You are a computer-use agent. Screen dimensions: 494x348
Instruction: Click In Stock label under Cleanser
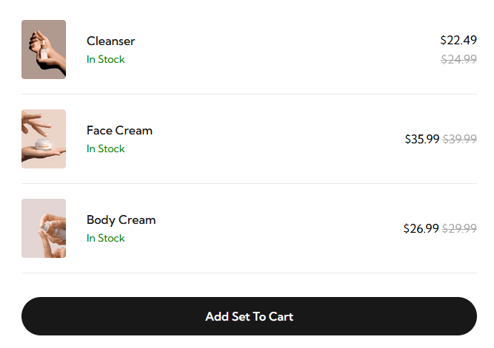tap(106, 59)
